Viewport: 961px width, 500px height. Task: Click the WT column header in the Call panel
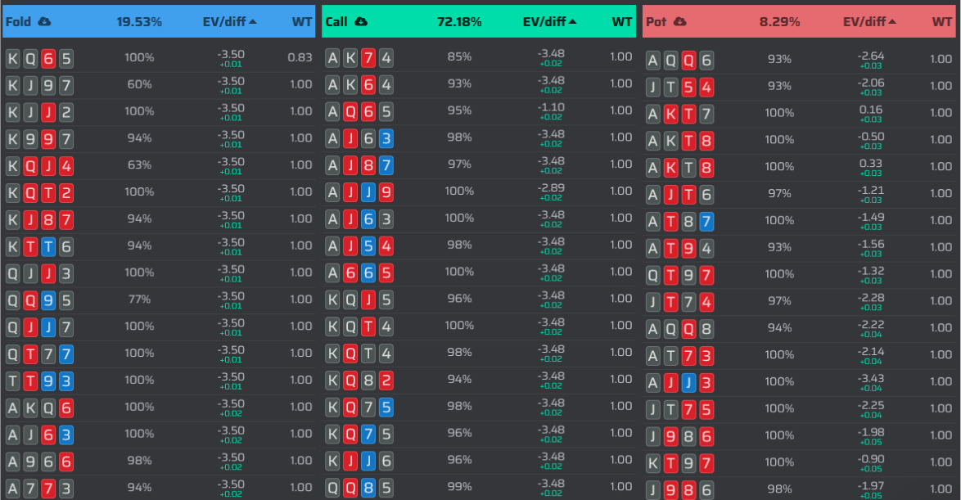(x=622, y=22)
